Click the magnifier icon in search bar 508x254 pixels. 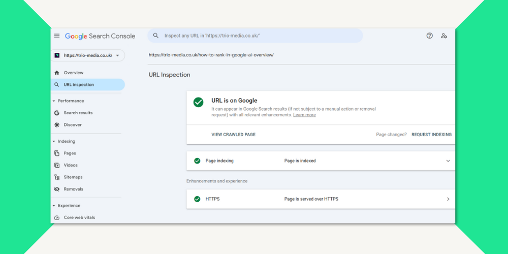156,36
